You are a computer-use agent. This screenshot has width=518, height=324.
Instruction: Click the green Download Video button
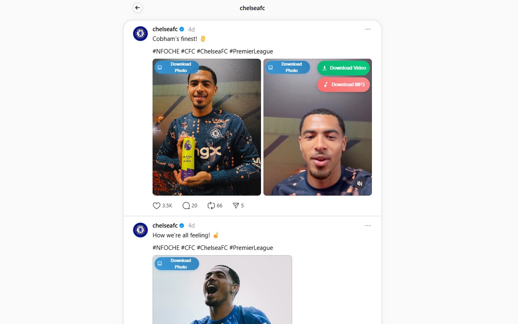point(344,68)
